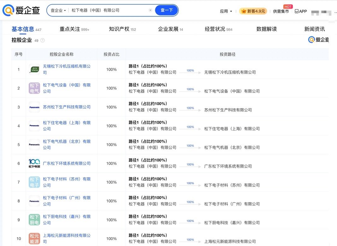Click the Panasonic logo of 苏州松下生产科技
The image size is (337, 246).
click(x=34, y=107)
